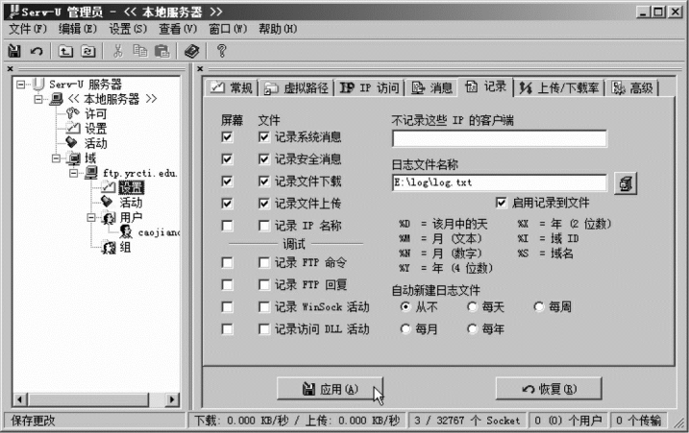
Task: Uncheck file 记录安全消息 checkbox
Action: pos(263,159)
